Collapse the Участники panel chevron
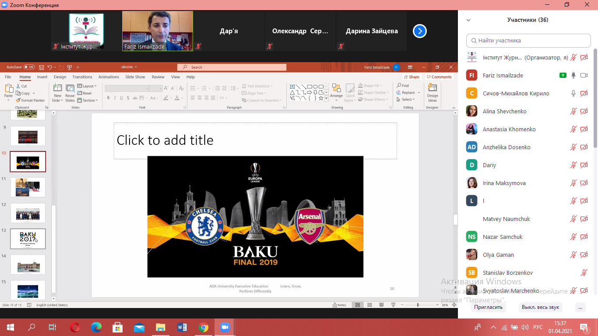The image size is (598, 336). [x=468, y=20]
